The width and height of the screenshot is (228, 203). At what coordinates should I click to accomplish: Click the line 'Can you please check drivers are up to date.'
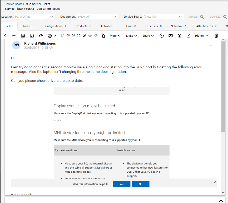tap(47, 81)
